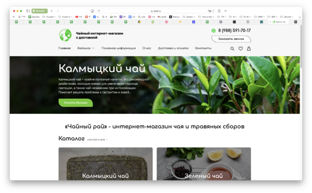The height and width of the screenshot is (193, 312).
Task: Open the Контакты menu item
Action: tap(203, 48)
